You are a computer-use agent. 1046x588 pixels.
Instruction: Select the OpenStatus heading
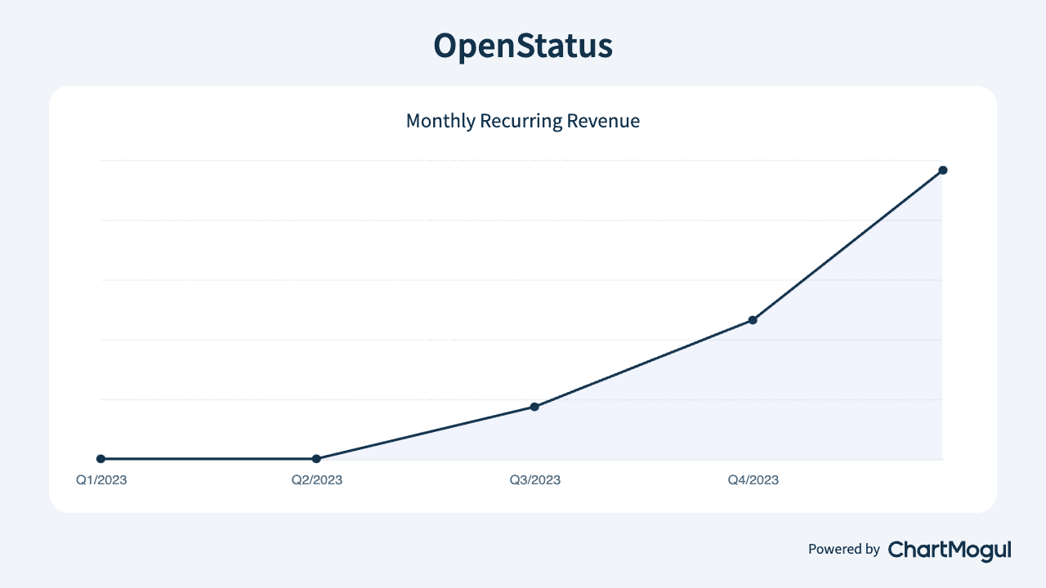point(523,47)
